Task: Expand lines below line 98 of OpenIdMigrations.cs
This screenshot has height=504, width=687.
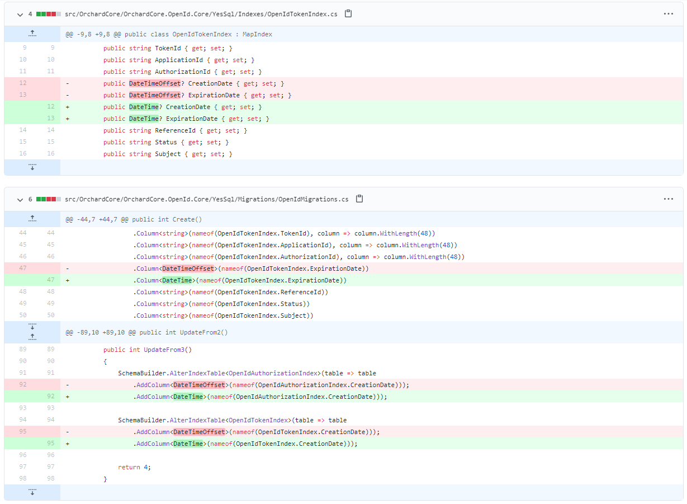Action: click(32, 492)
